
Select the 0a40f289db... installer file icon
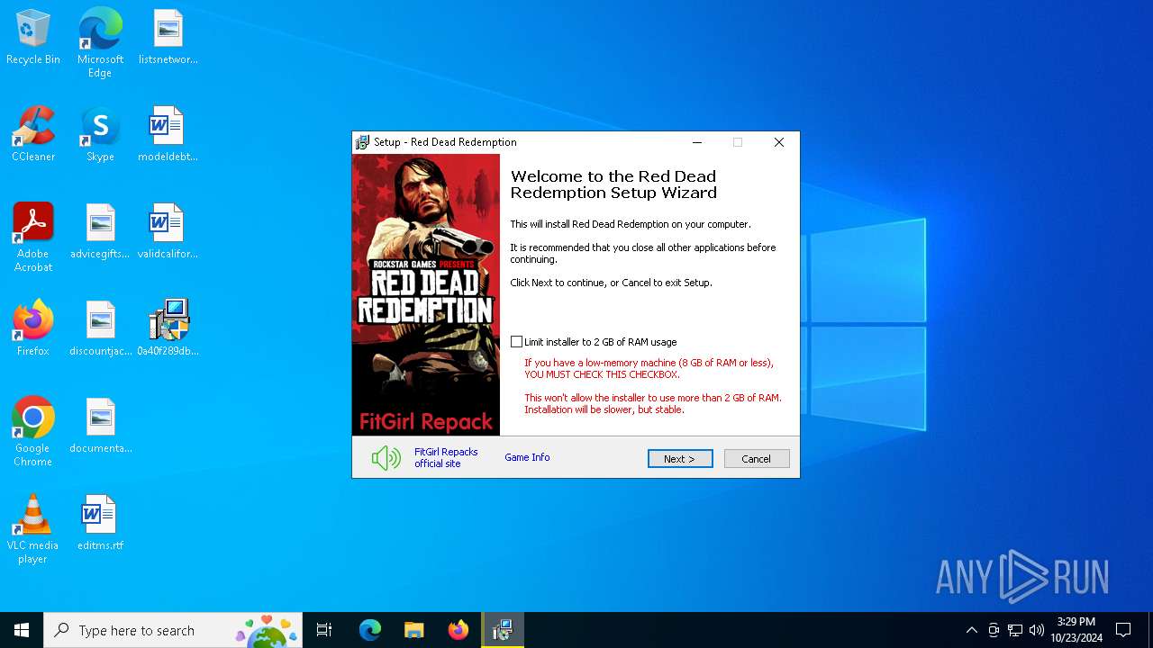point(168,329)
